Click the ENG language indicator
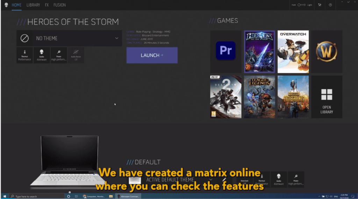This screenshot has height=199, width=358. [x=336, y=197]
